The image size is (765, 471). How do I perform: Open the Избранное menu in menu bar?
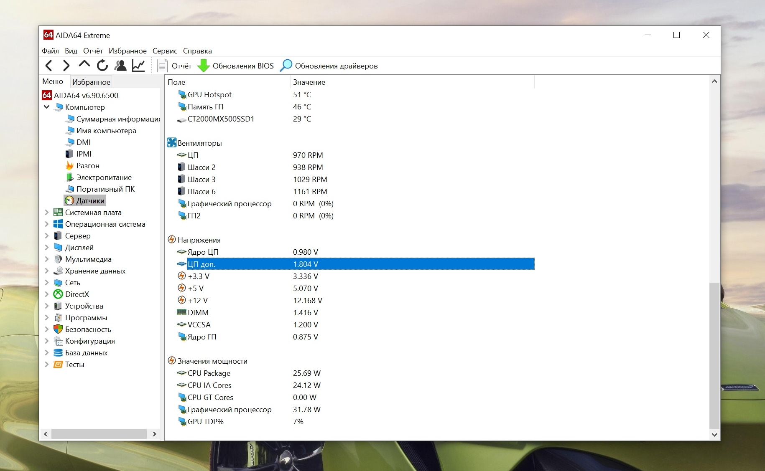tap(127, 51)
